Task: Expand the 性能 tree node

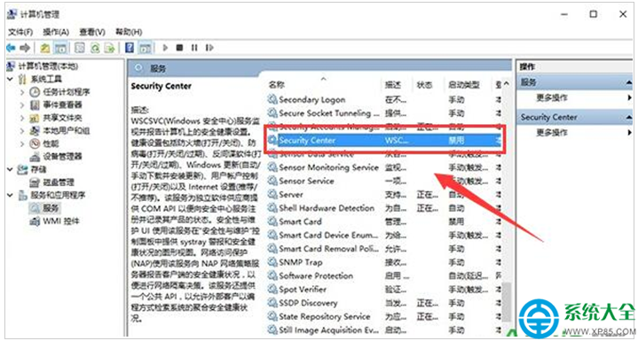Action: coord(22,143)
